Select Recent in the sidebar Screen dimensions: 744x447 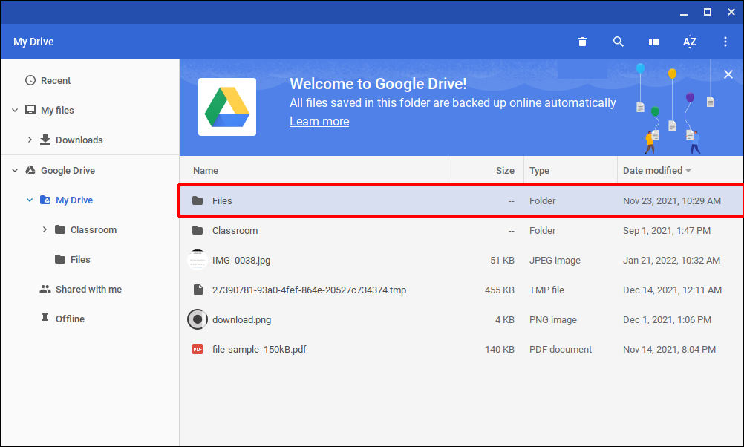coord(56,81)
